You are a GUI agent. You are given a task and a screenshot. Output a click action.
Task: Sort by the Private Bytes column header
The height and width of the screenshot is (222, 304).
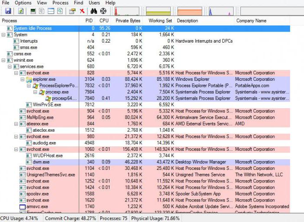coord(128,20)
